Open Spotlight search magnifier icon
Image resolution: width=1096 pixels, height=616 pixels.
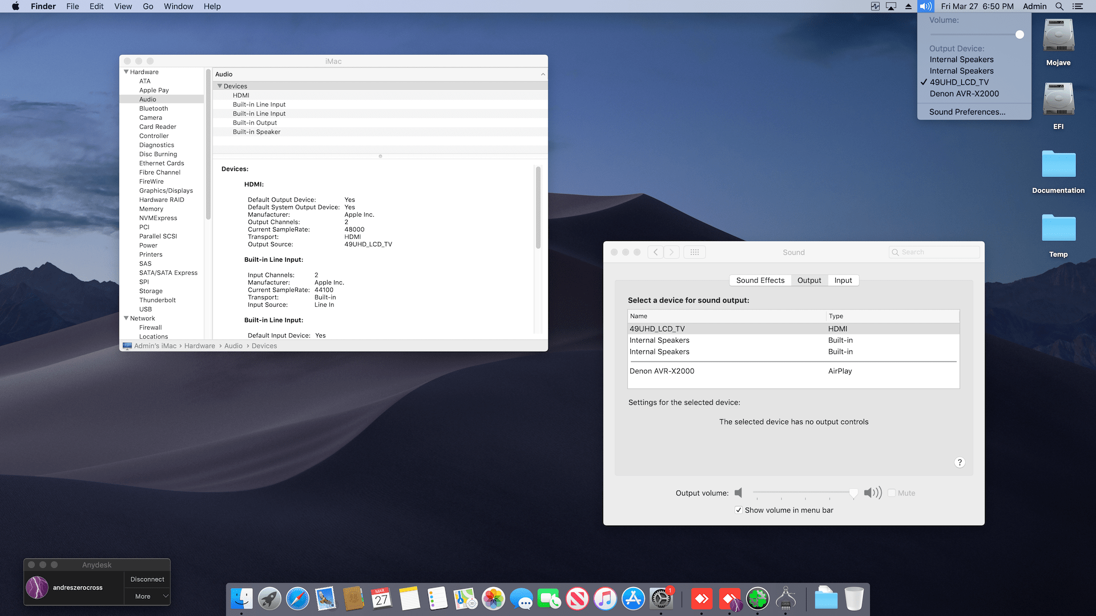[x=1059, y=6]
